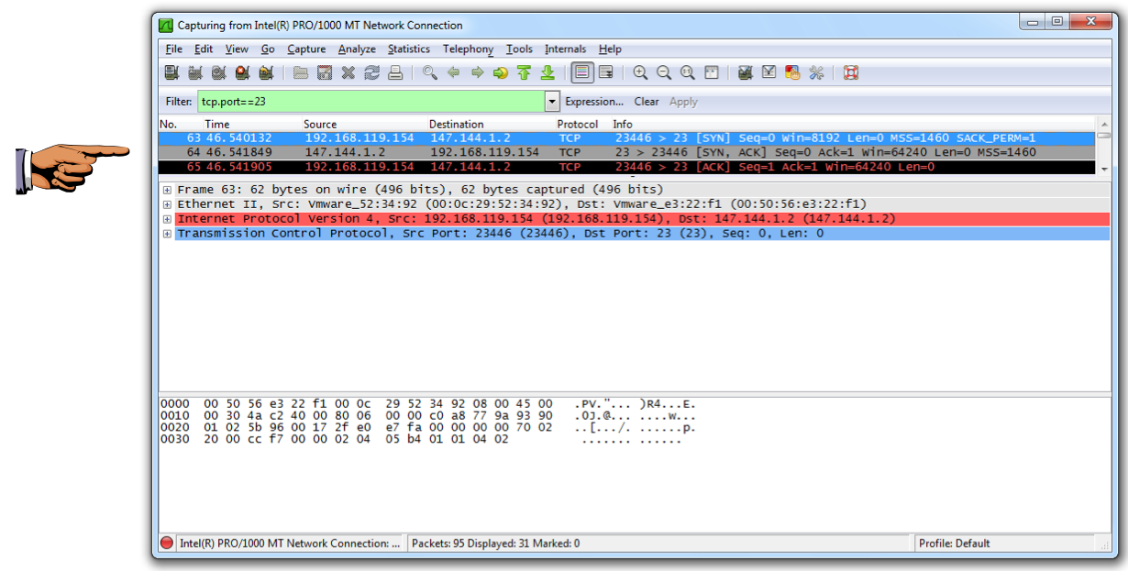
Task: Expand Transmission Control Protocol node
Action: pyautogui.click(x=167, y=234)
